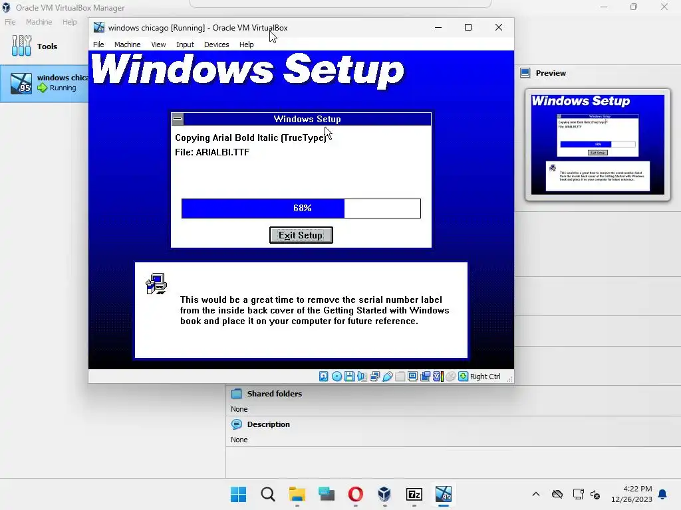The height and width of the screenshot is (510, 681).
Task: Click the OneDrive cloud tray icon
Action: tap(557, 494)
